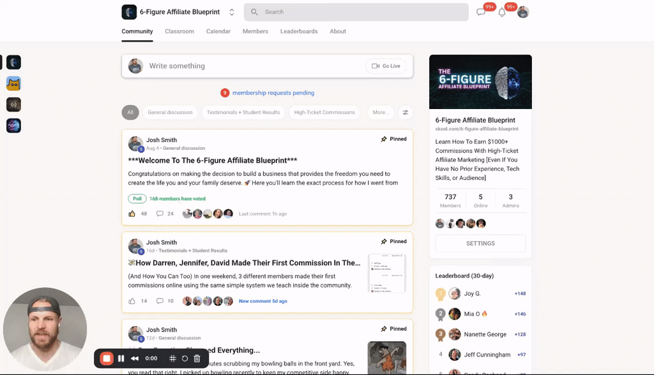
Task: Open How Darren, Jennifer, David Made post title
Action: point(245,263)
